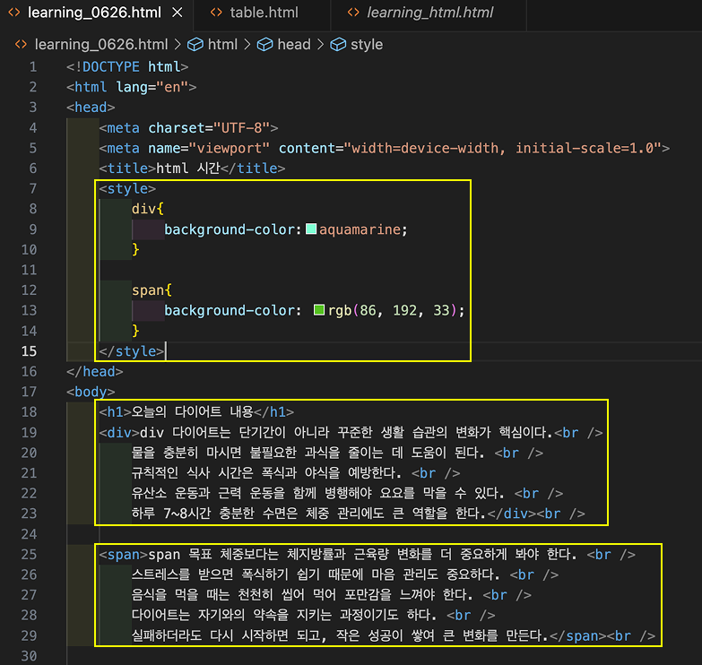The height and width of the screenshot is (665, 702).
Task: Click the opening style tag on line 7
Action: 127,189
